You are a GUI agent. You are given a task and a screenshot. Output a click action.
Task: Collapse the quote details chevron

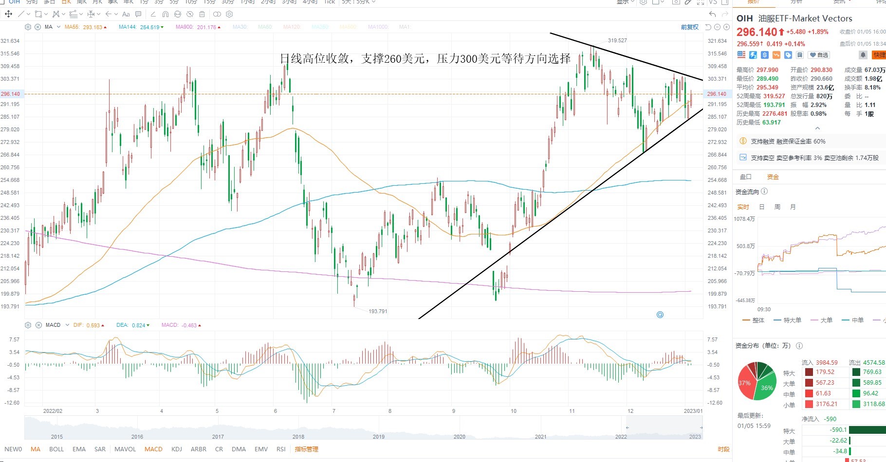tap(817, 128)
